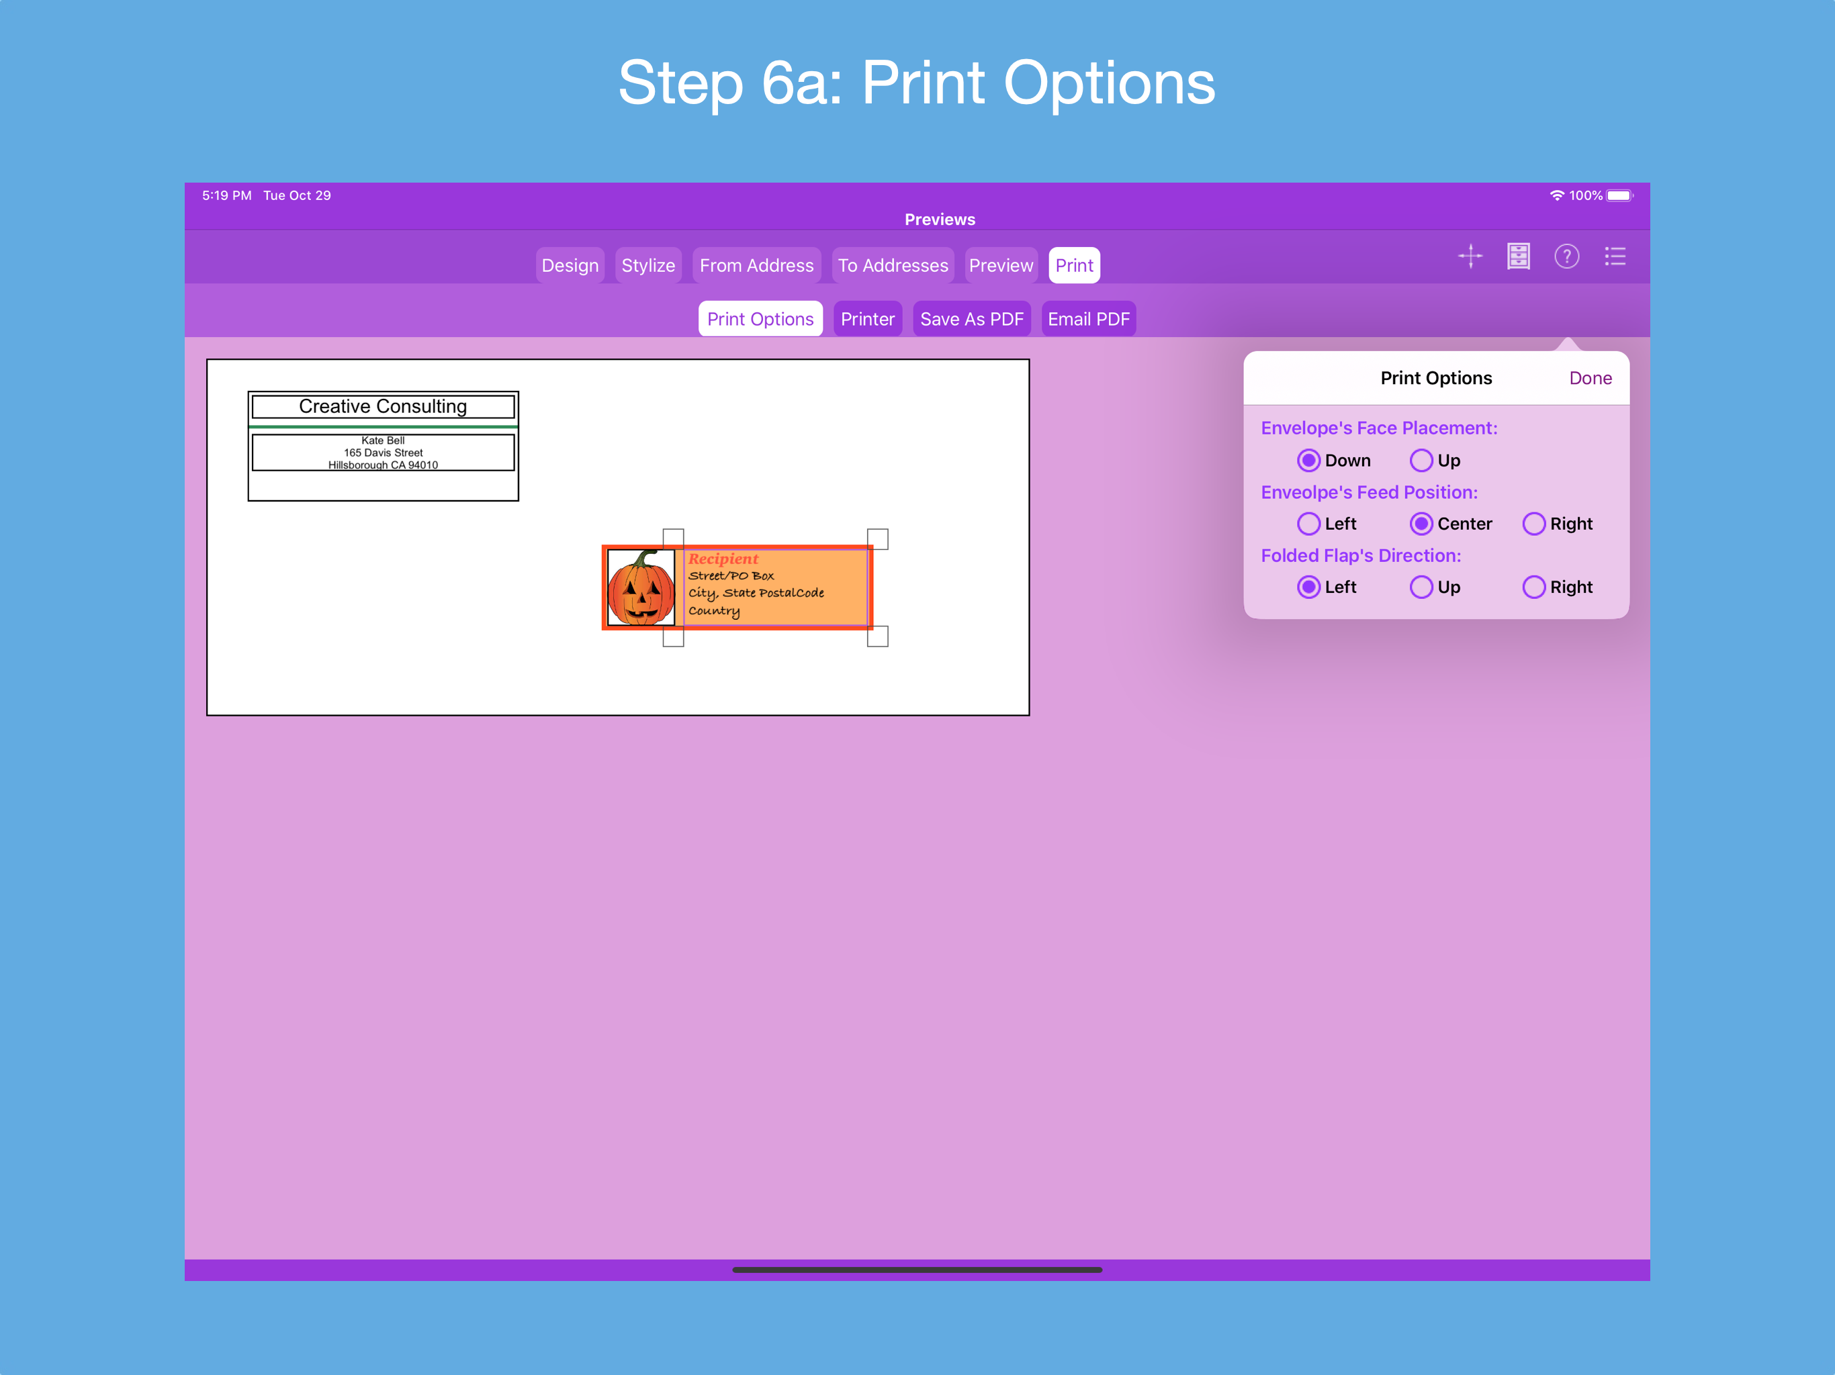This screenshot has width=1835, height=1375.
Task: Click the bottom-right resize handle of recipient box
Action: point(878,636)
